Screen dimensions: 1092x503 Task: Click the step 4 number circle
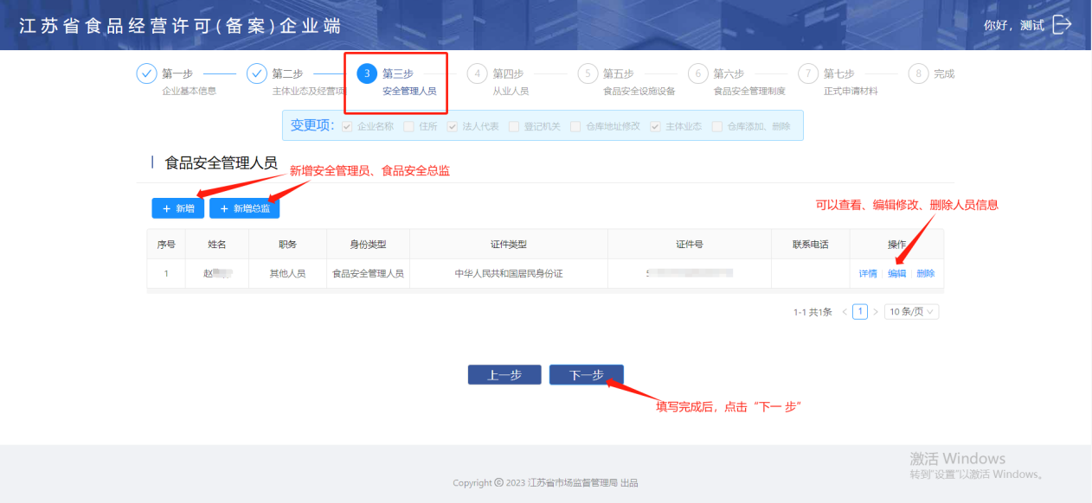pyautogui.click(x=478, y=73)
